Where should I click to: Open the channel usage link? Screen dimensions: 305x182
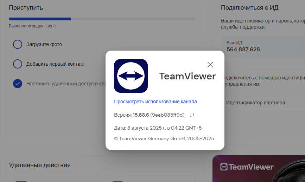click(x=155, y=102)
